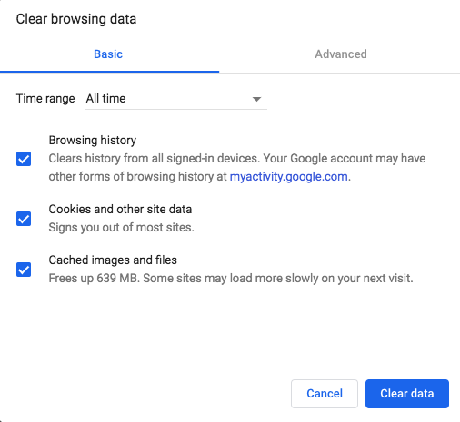Click the Cookies and other site data label
This screenshot has height=422, width=460.
[120, 210]
